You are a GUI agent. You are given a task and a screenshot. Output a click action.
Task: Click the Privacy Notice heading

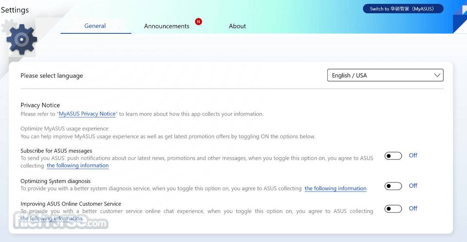point(40,105)
